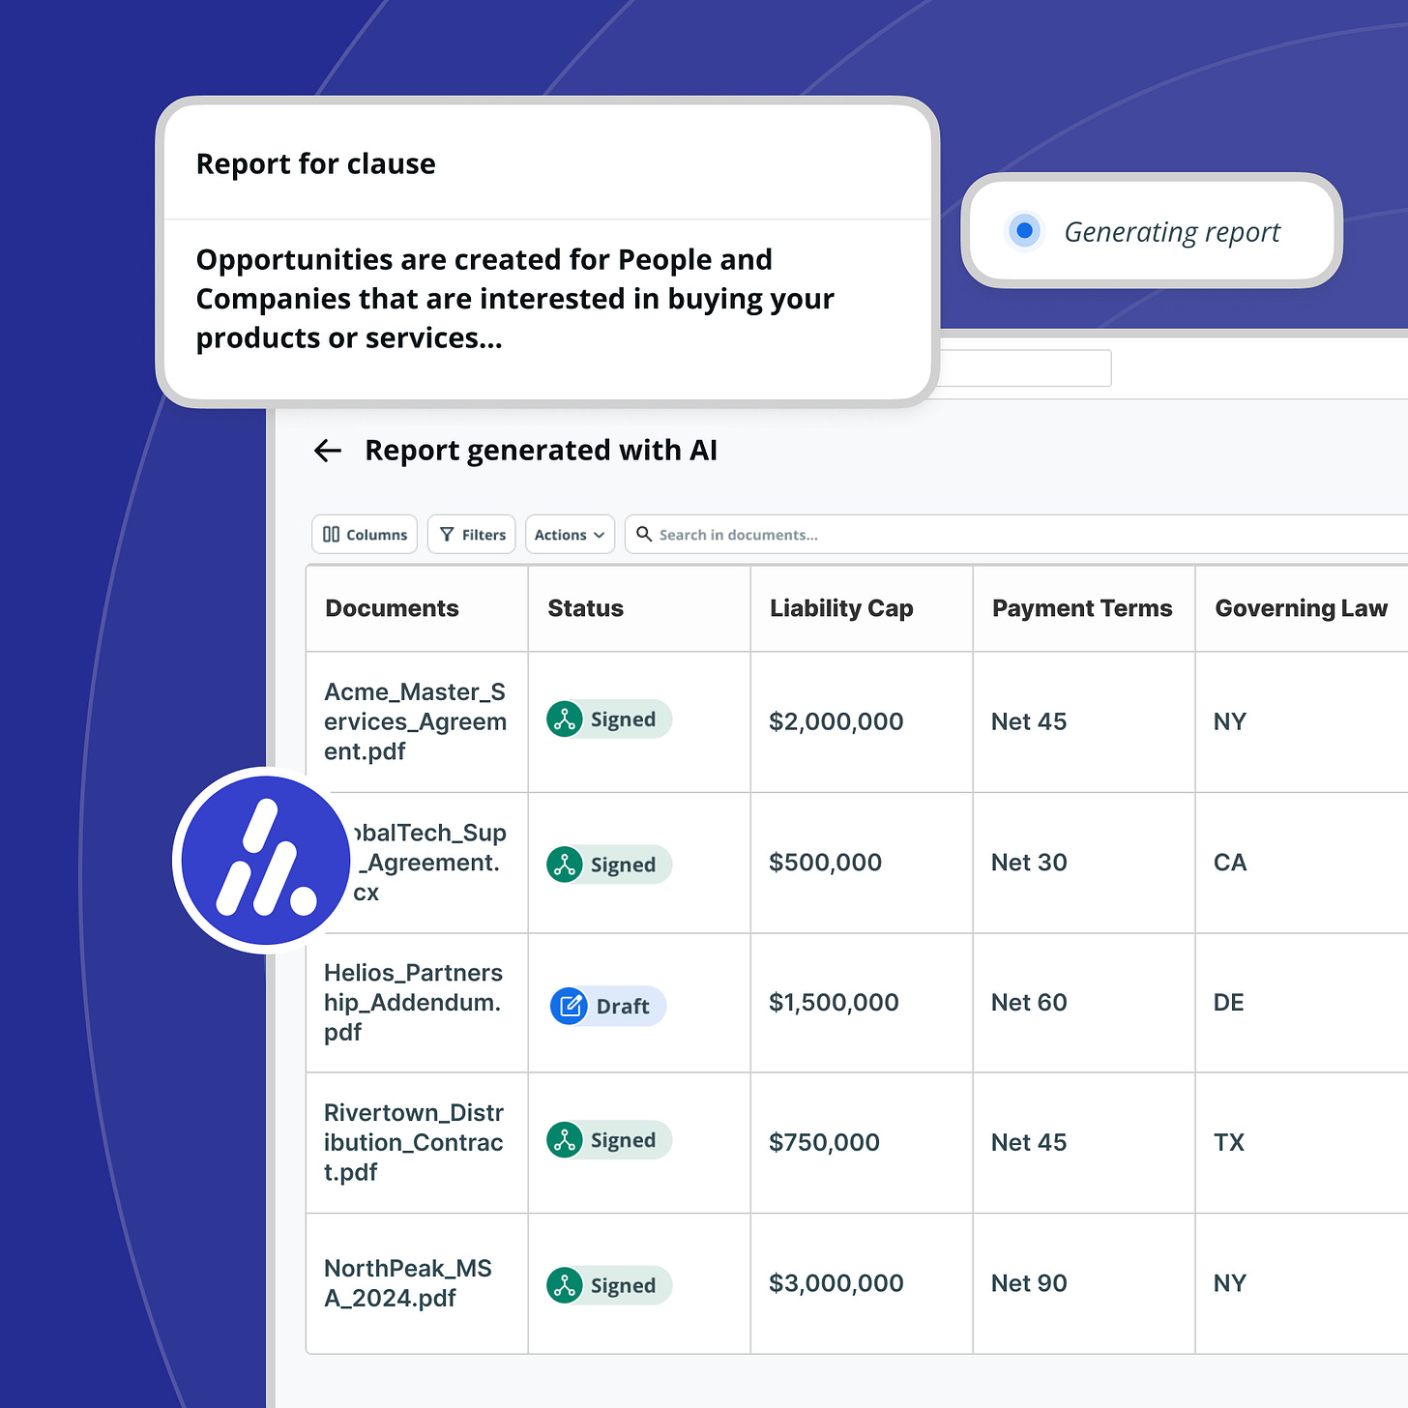This screenshot has width=1408, height=1408.
Task: Select the Liability Cap column header
Action: 841,608
